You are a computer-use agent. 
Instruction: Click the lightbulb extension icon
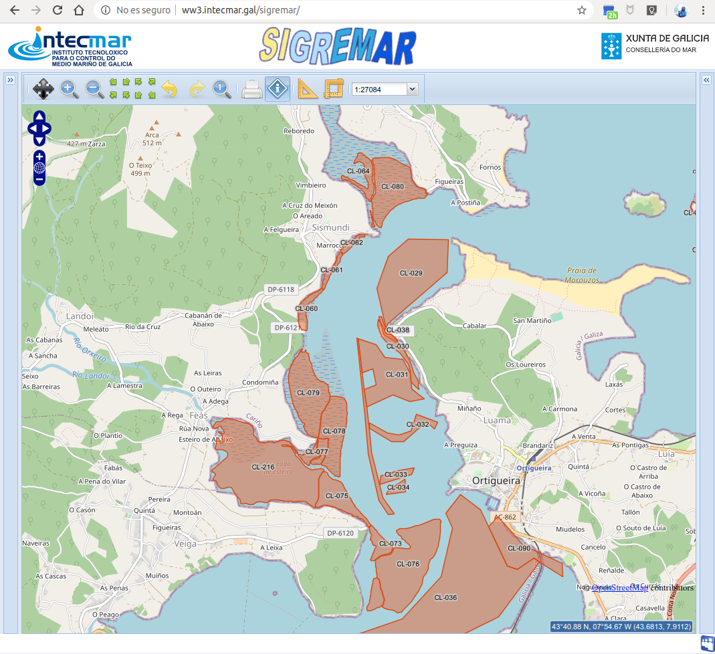[651, 10]
